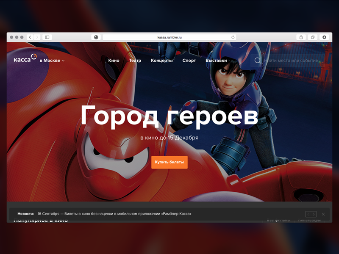Screen dimensions: 339x254
Task: Open the Выставки menu item
Action: pos(216,61)
